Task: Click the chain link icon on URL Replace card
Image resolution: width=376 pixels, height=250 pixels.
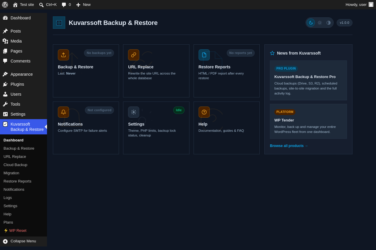Action: pyautogui.click(x=134, y=55)
